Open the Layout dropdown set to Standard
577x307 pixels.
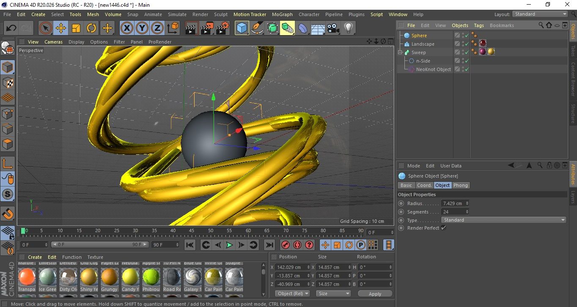click(540, 14)
